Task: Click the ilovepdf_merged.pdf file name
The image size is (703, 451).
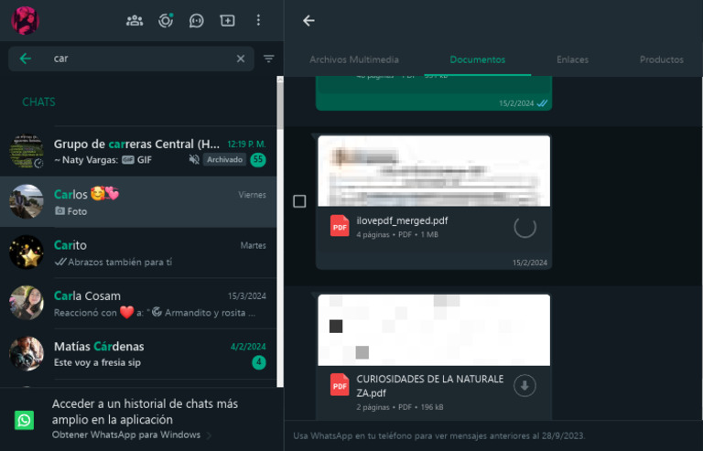Action: (x=402, y=220)
